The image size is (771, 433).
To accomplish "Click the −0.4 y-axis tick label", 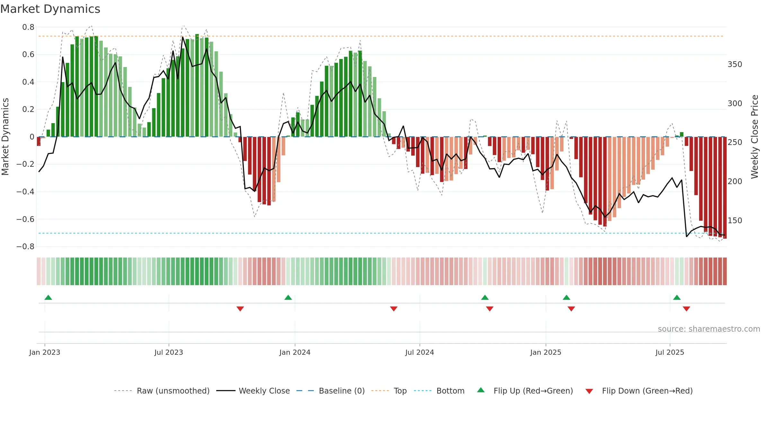I will coord(25,192).
